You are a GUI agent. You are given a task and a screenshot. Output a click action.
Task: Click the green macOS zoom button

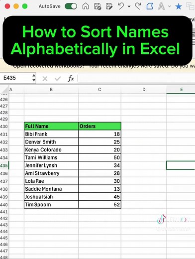pyautogui.click(x=25, y=6)
